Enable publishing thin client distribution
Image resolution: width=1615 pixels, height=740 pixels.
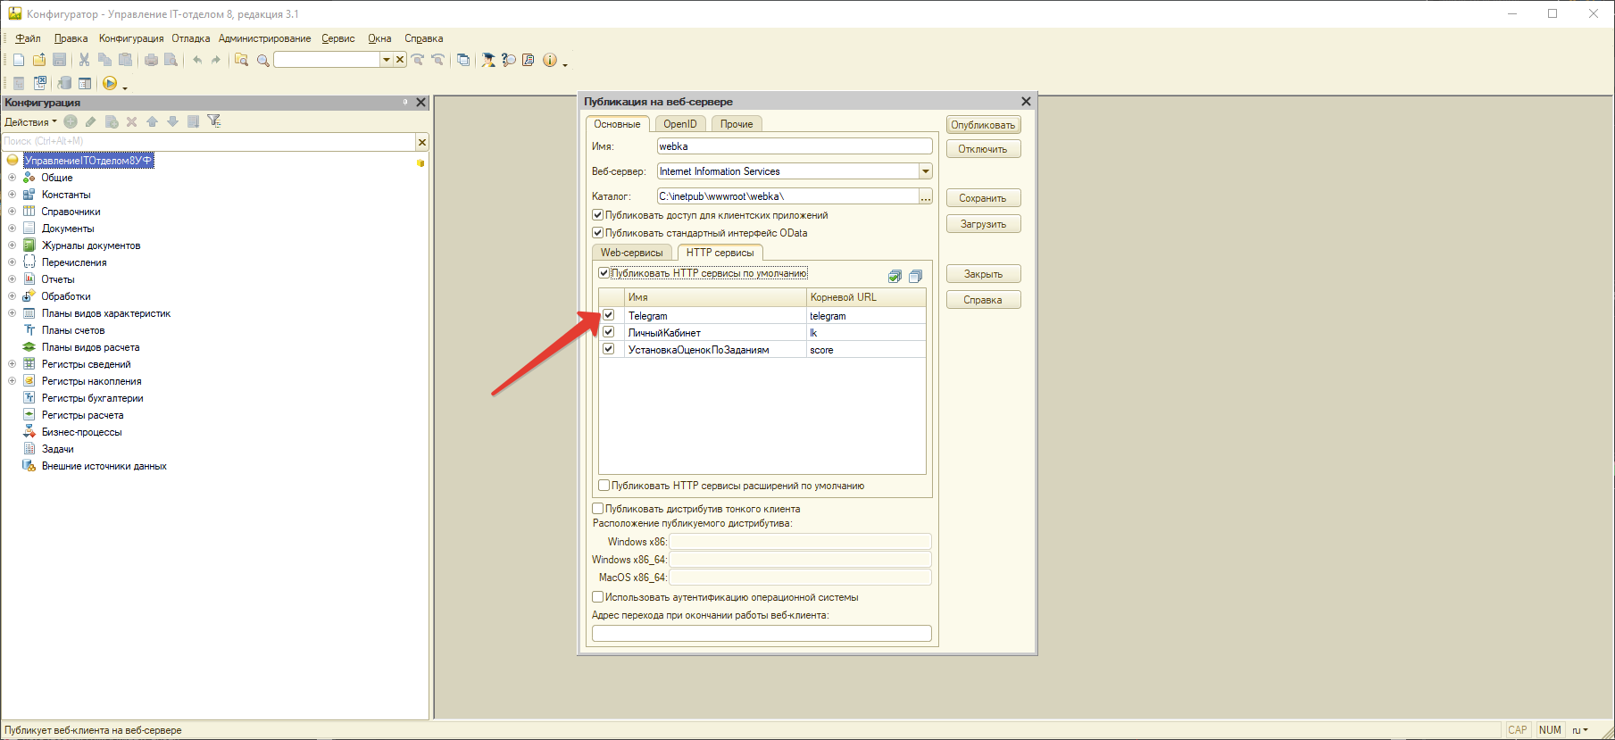598,509
